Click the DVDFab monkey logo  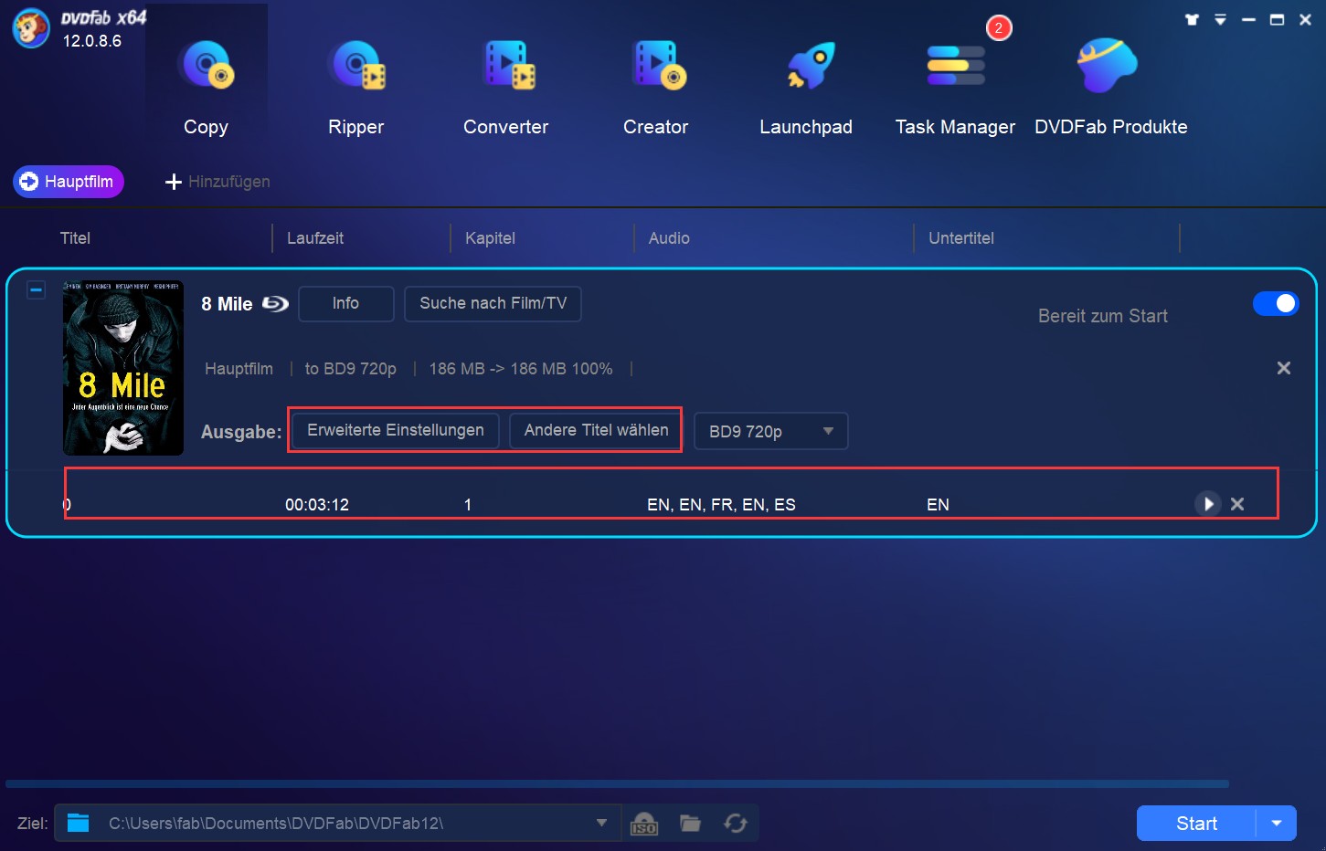coord(31,29)
